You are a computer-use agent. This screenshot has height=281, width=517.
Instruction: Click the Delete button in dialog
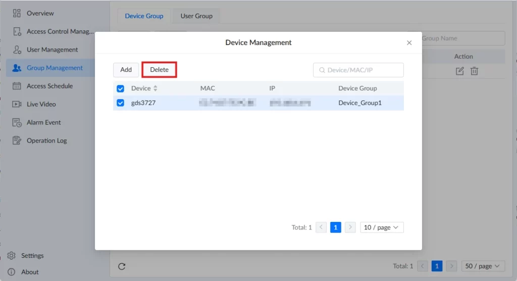(159, 70)
